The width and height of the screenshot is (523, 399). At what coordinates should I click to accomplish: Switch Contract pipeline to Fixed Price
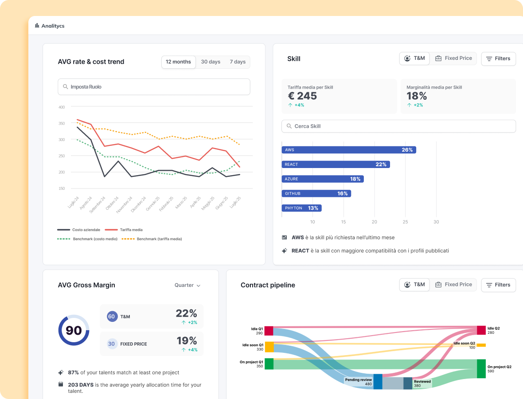[453, 285]
